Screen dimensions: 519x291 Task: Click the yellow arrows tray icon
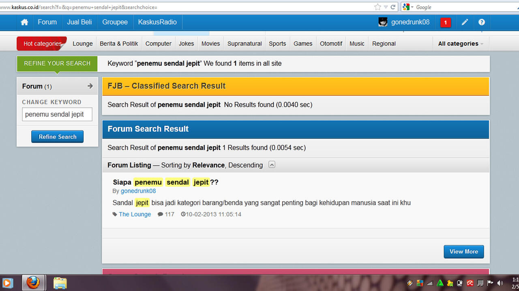point(450,283)
